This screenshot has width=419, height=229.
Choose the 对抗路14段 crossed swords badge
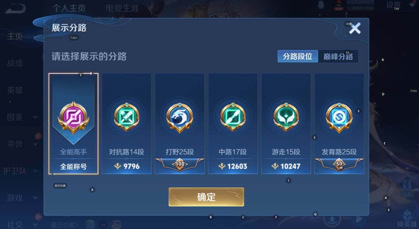tap(127, 117)
